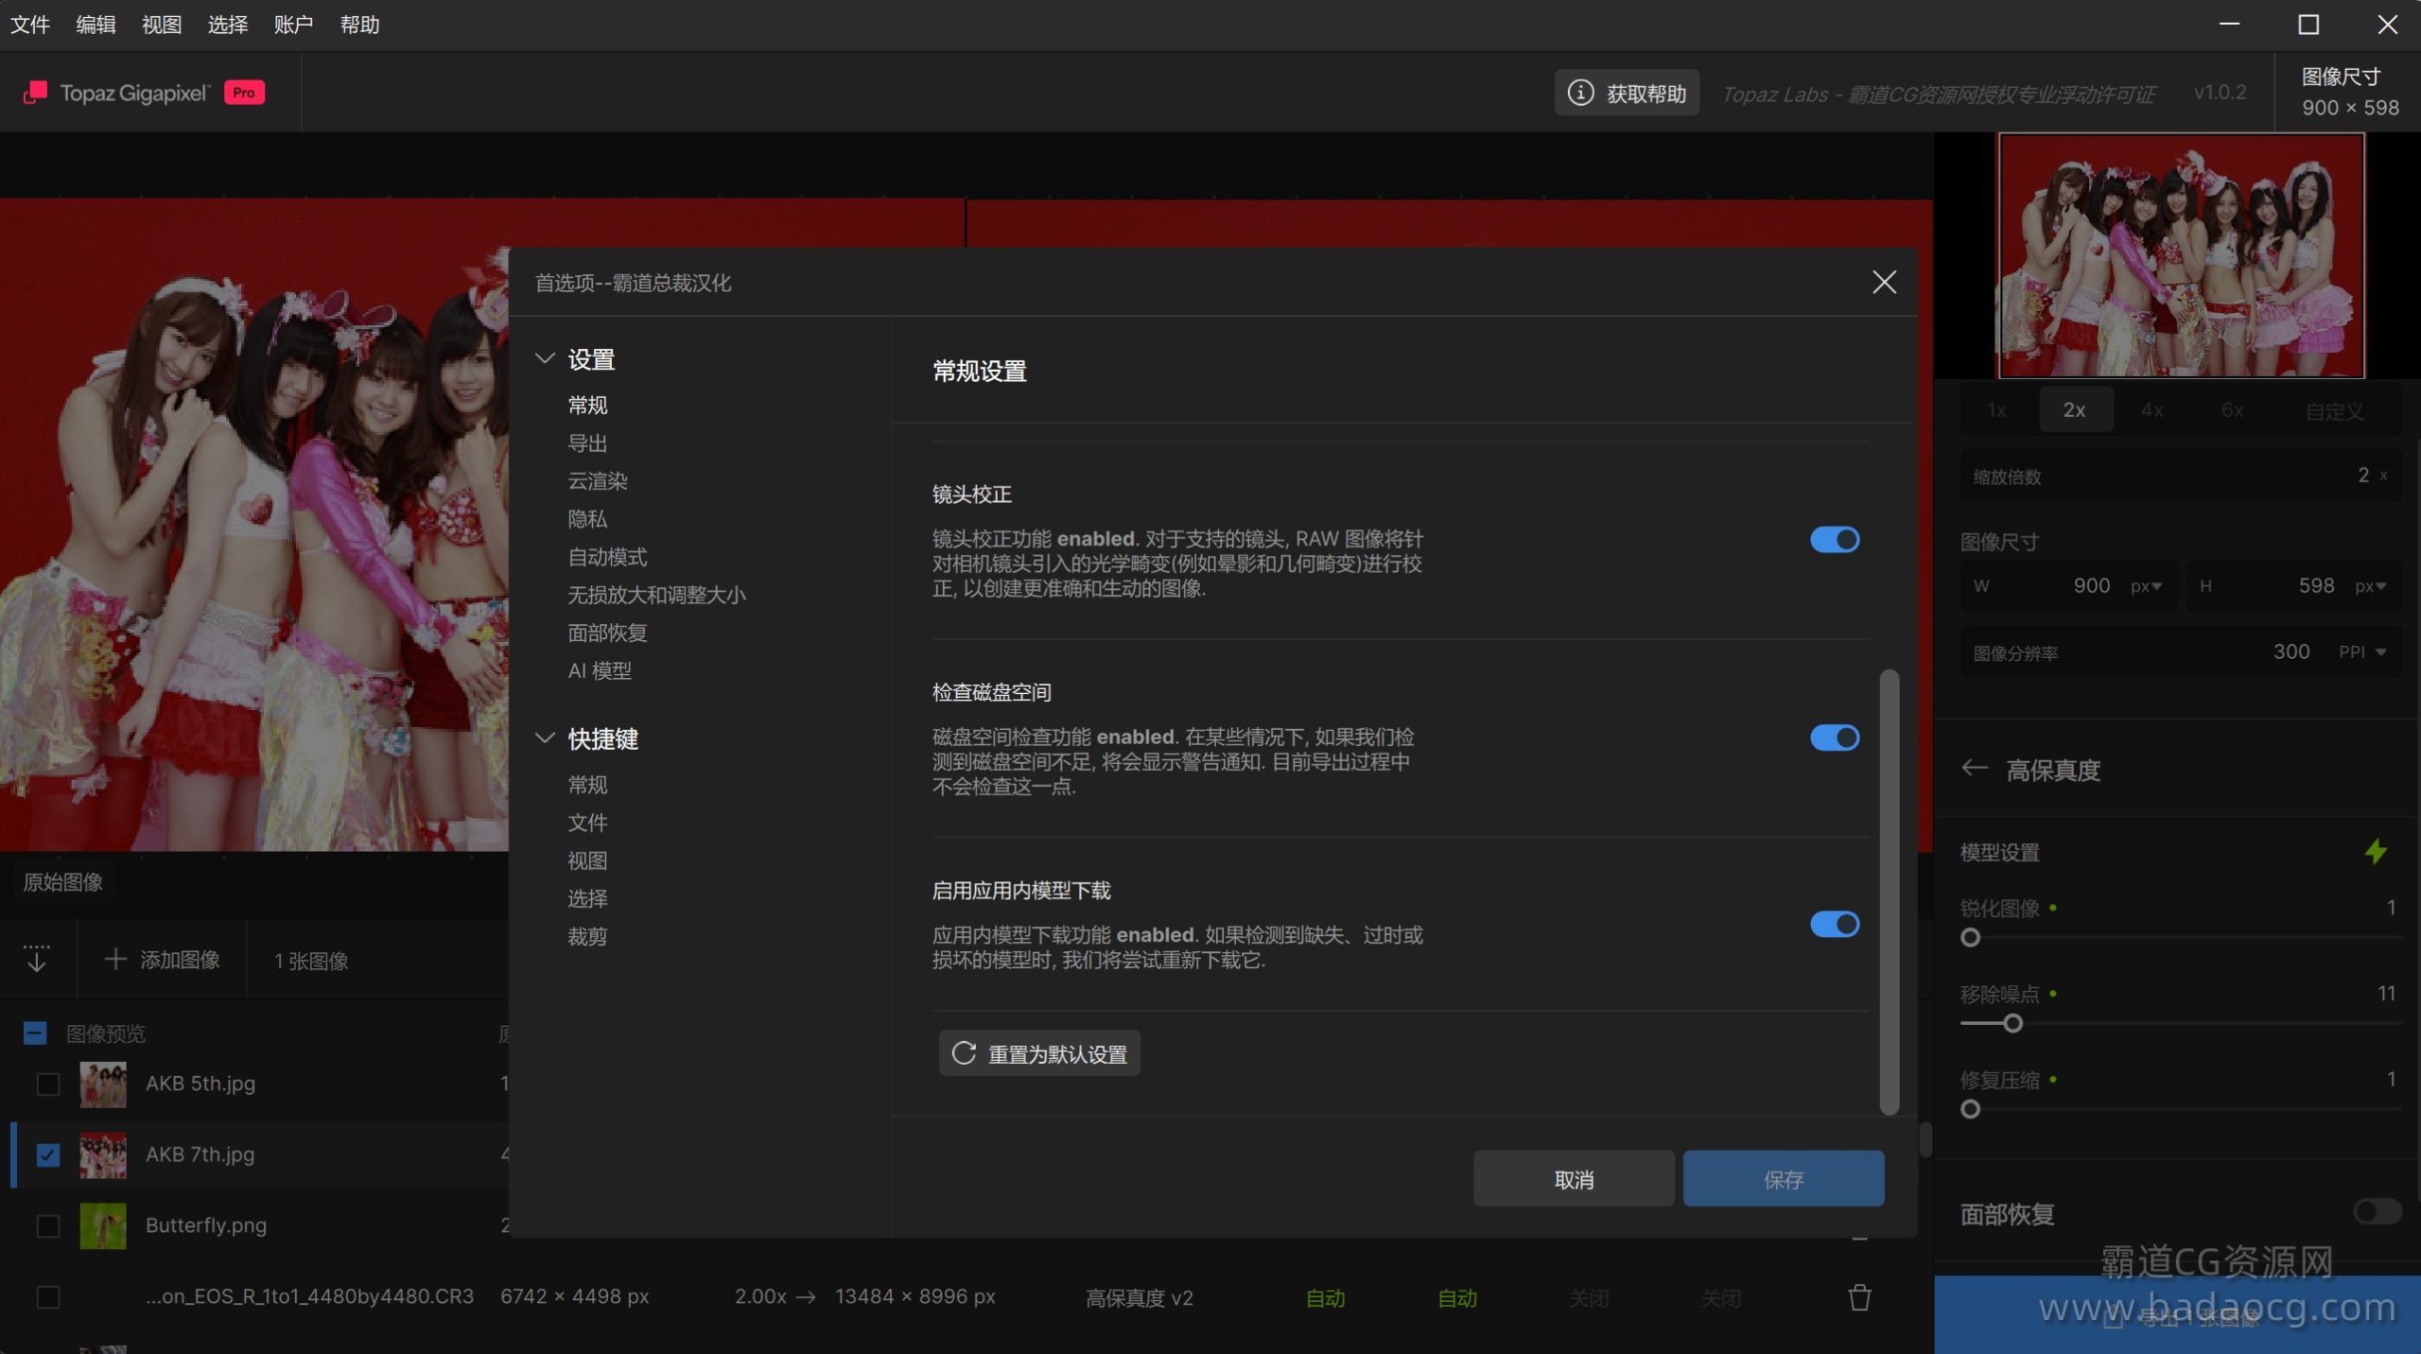Image resolution: width=2421 pixels, height=1354 pixels.
Task: Collapse the 设置 tree section
Action: (x=545, y=358)
